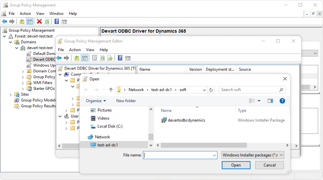Toggle console tree icon in Editor toolbar
The width and height of the screenshot is (323, 180).
click(85, 58)
